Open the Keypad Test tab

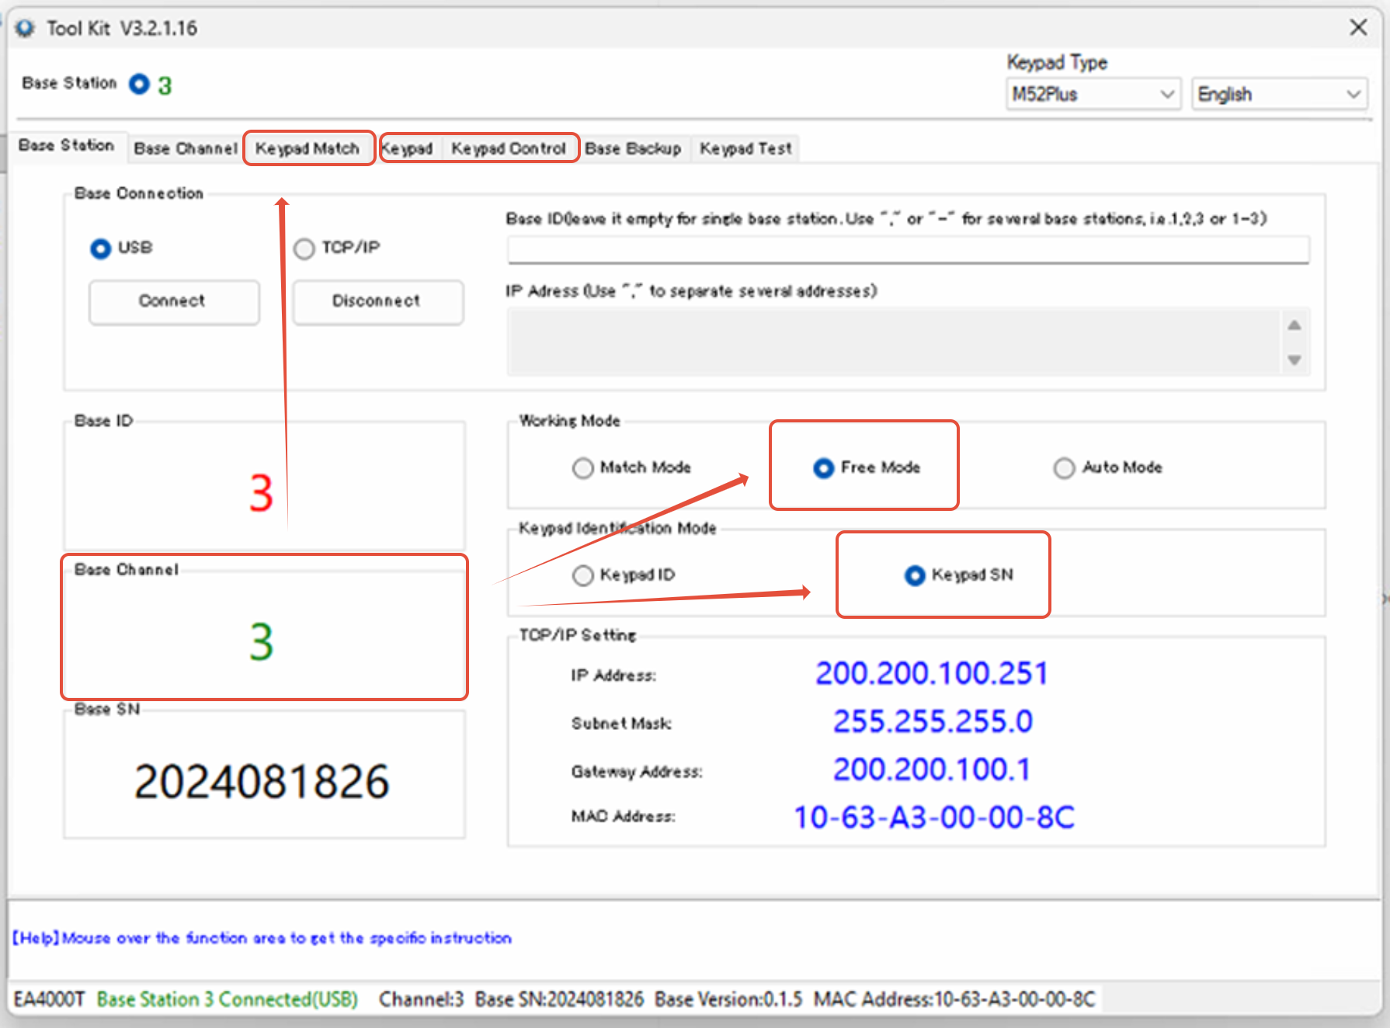pyautogui.click(x=745, y=148)
